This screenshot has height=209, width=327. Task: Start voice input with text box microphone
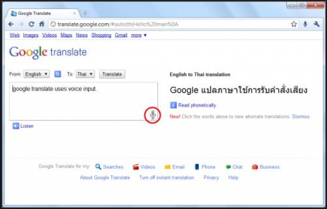[153, 115]
